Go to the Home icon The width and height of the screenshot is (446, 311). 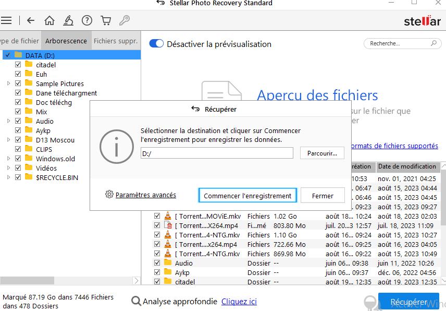[49, 21]
